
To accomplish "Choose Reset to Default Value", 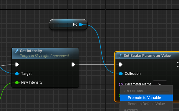I will pyautogui.click(x=146, y=104).
